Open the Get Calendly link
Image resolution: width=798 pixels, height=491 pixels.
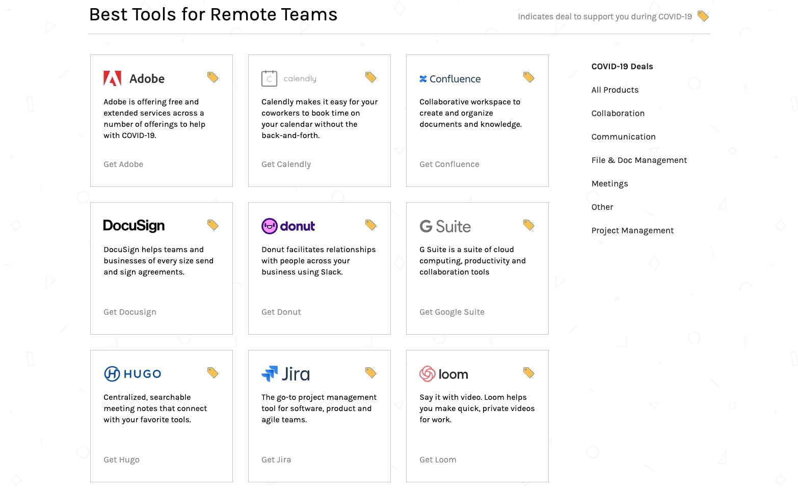pyautogui.click(x=286, y=164)
